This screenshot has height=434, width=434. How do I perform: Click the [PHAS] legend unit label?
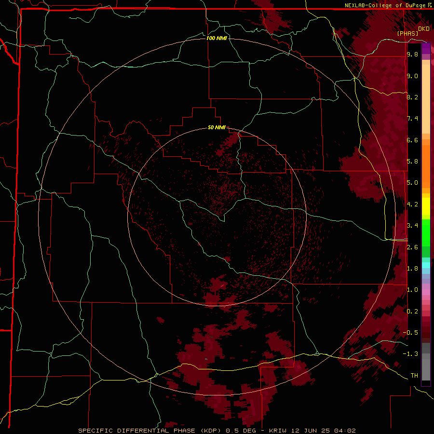407,33
